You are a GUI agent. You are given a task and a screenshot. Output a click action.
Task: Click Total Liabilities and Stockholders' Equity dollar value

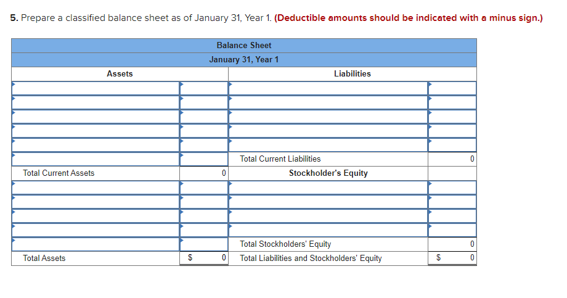[x=452, y=258]
